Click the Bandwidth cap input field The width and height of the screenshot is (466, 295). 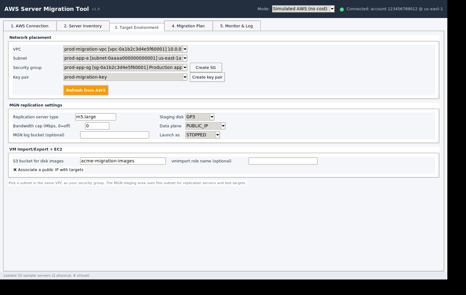tap(97, 126)
